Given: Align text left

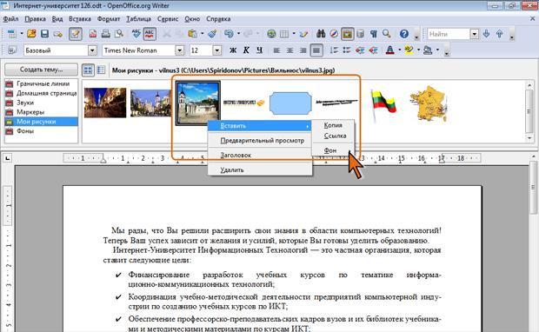Looking at the screenshot, I should [276, 50].
